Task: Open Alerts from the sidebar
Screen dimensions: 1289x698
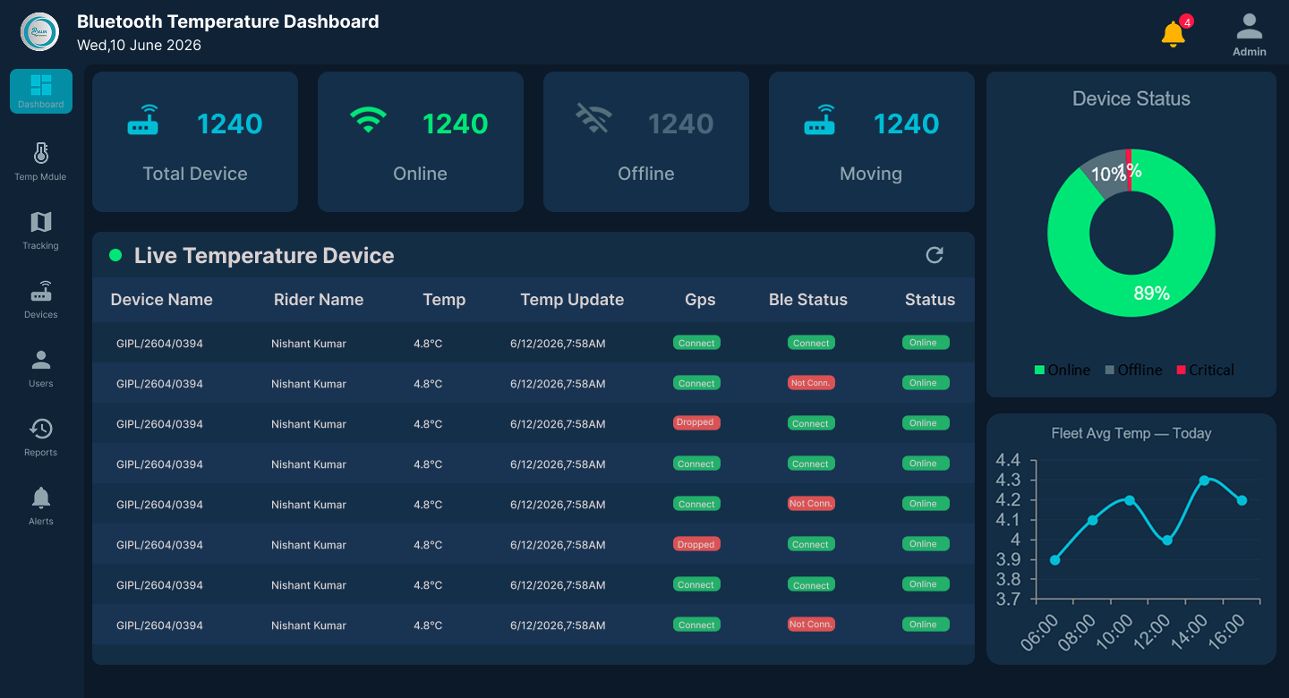Action: click(41, 506)
